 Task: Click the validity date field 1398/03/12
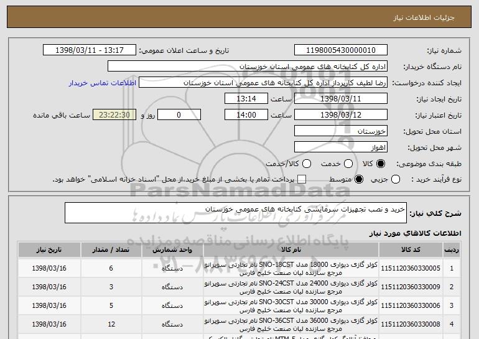(341, 115)
